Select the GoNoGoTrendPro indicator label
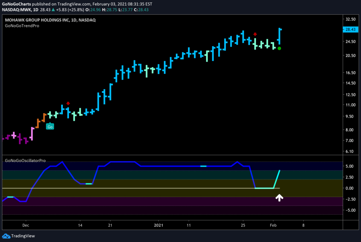The width and height of the screenshot is (361, 242). [22, 26]
